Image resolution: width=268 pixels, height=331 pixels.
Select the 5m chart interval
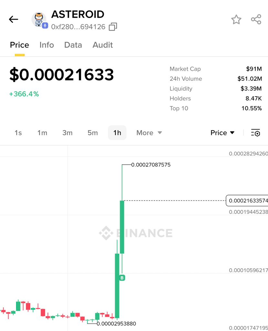(x=93, y=133)
